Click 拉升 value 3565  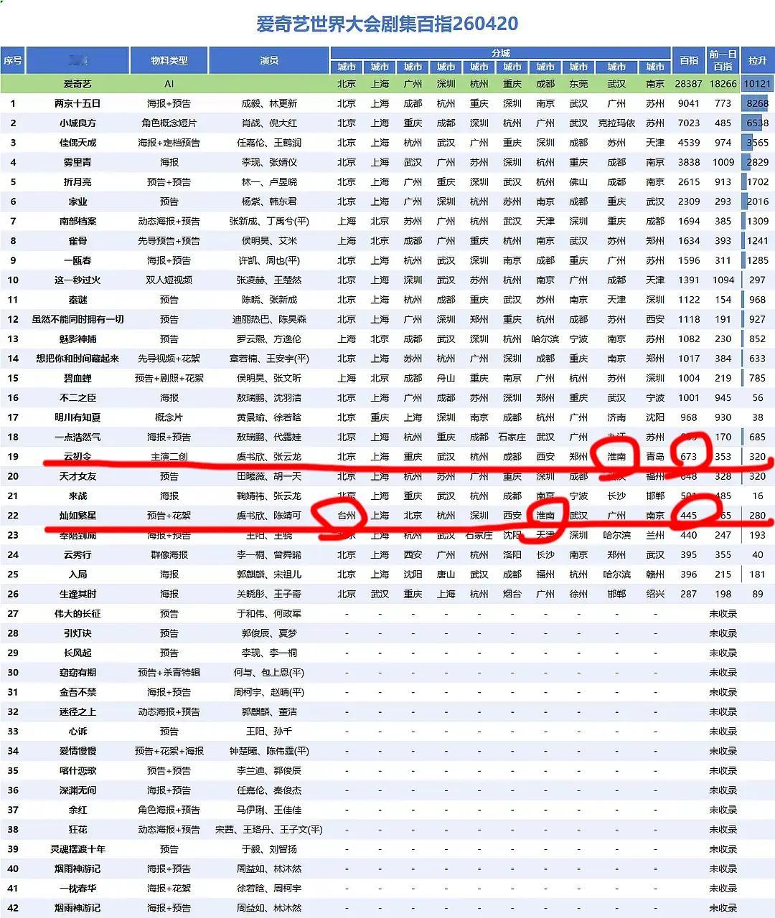[757, 143]
